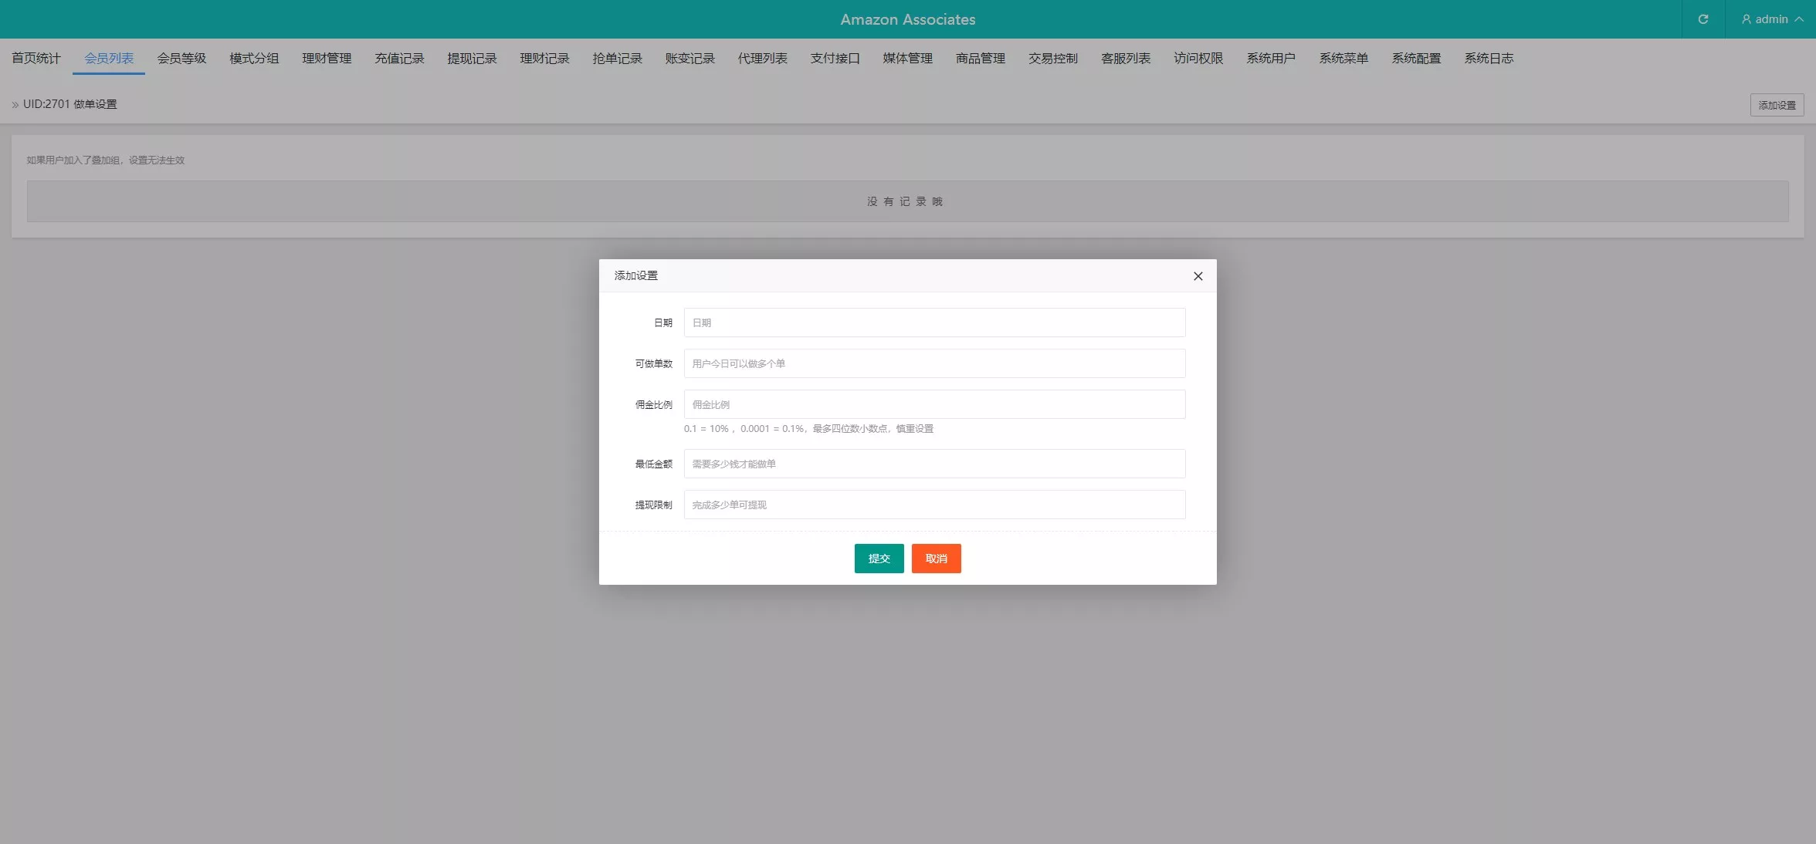Click 添加设置 button at top right
The image size is (1816, 844).
(x=1777, y=105)
